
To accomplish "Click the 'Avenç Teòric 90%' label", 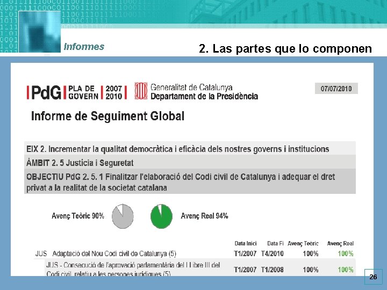I will click(x=78, y=216).
